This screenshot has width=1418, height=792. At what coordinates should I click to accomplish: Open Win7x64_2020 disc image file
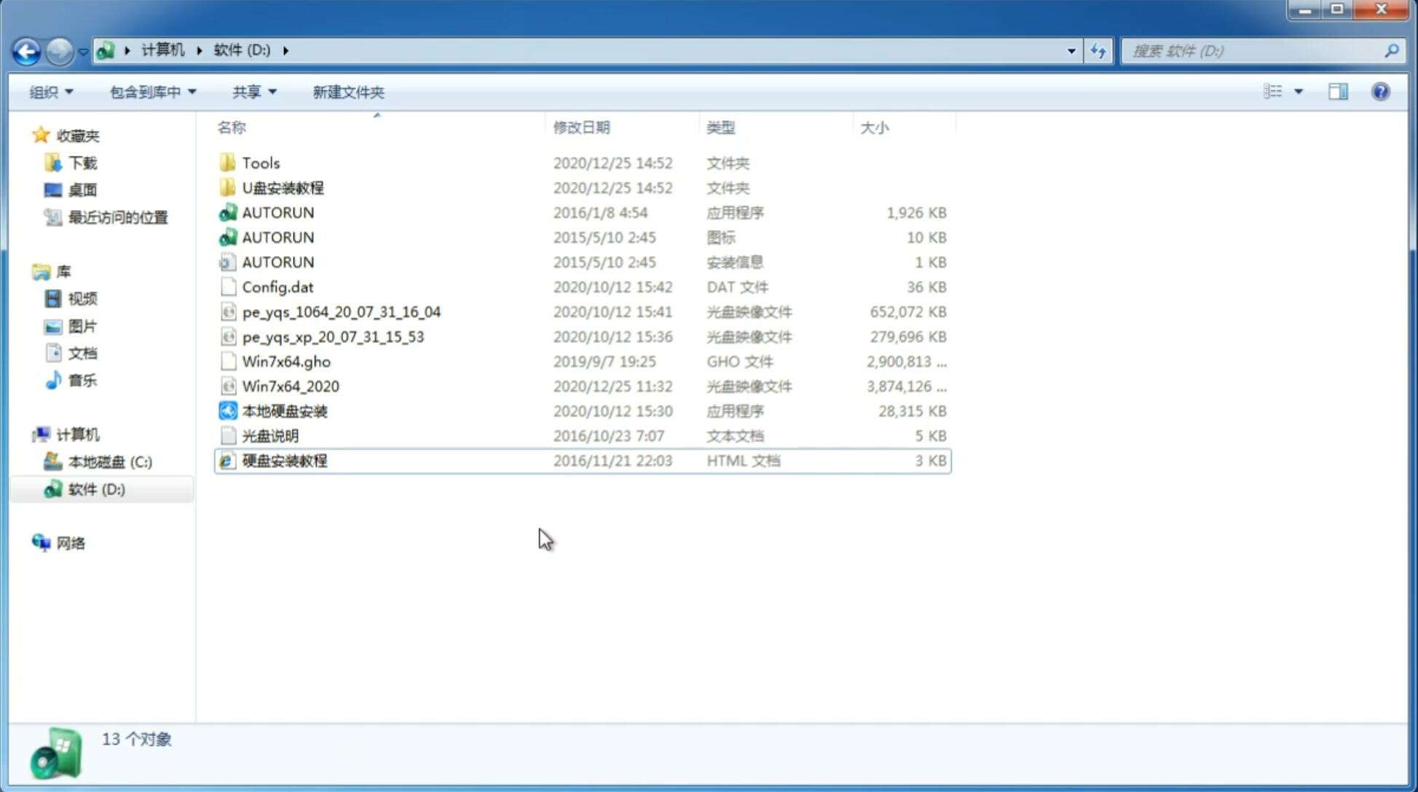tap(291, 387)
